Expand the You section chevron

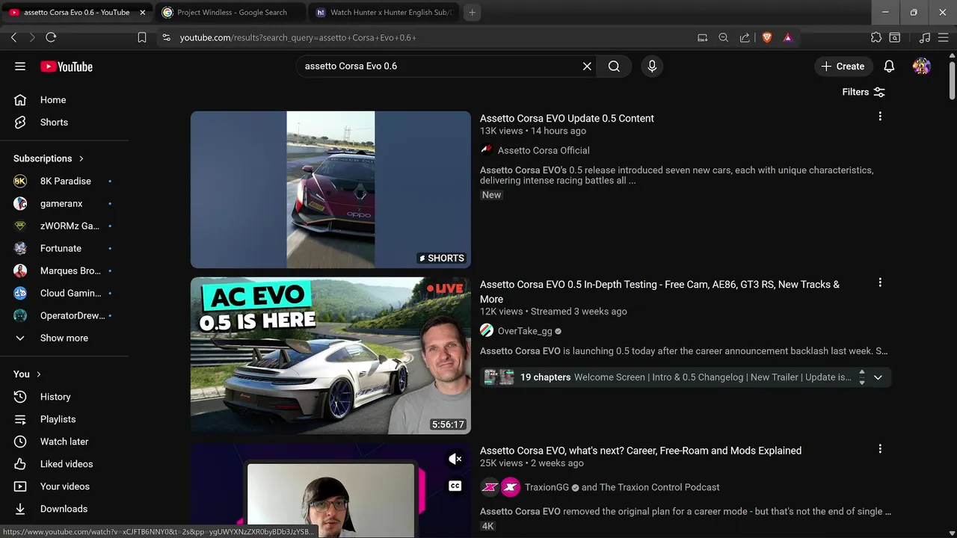[x=38, y=374]
